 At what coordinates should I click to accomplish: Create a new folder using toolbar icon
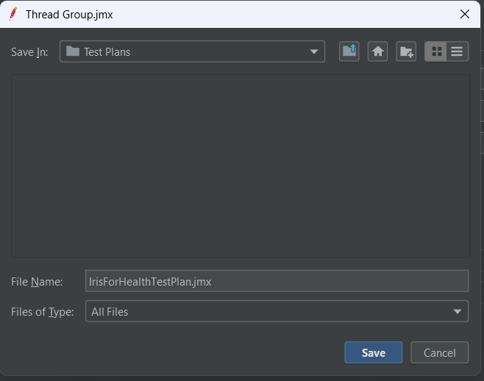(x=406, y=51)
